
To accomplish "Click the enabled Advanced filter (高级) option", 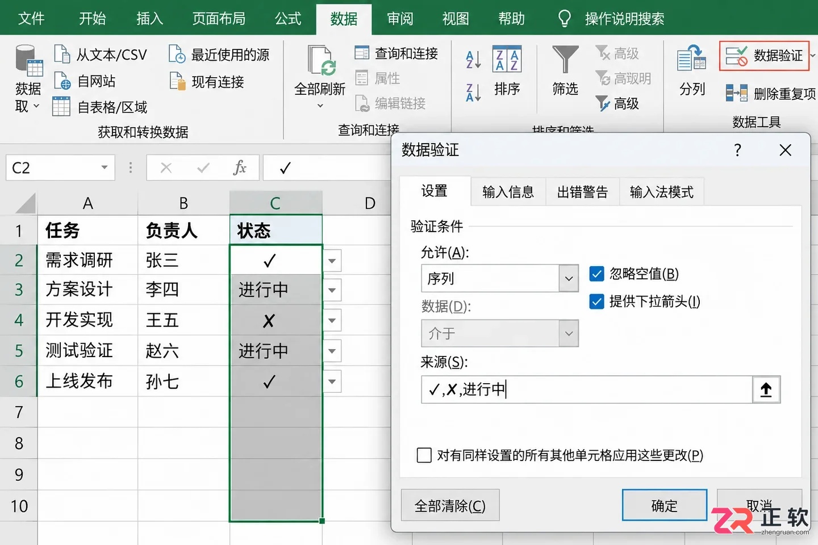I will click(x=617, y=103).
